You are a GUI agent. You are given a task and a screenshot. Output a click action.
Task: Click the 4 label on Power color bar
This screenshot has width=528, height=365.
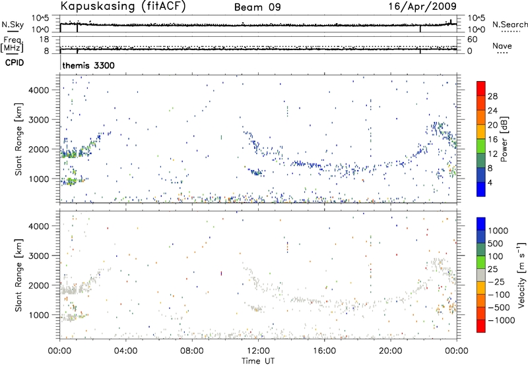tap(490, 182)
